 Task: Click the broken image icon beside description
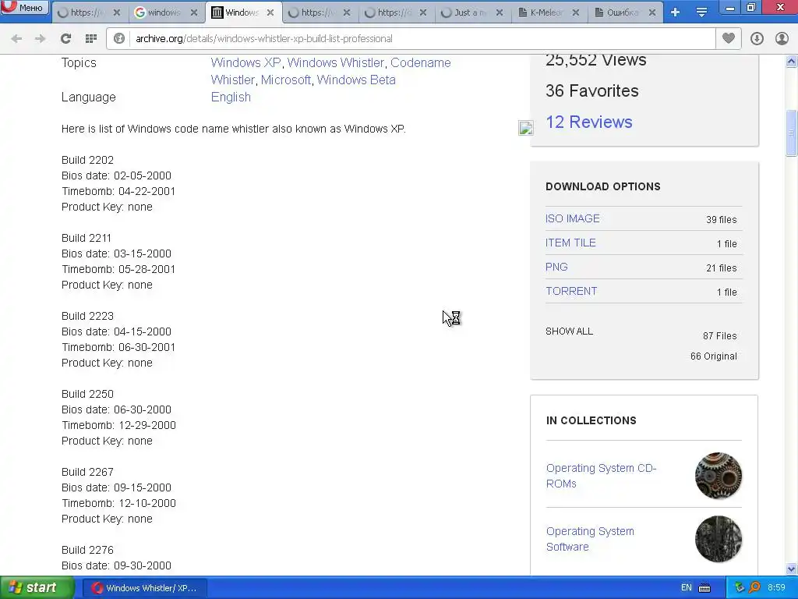point(526,128)
